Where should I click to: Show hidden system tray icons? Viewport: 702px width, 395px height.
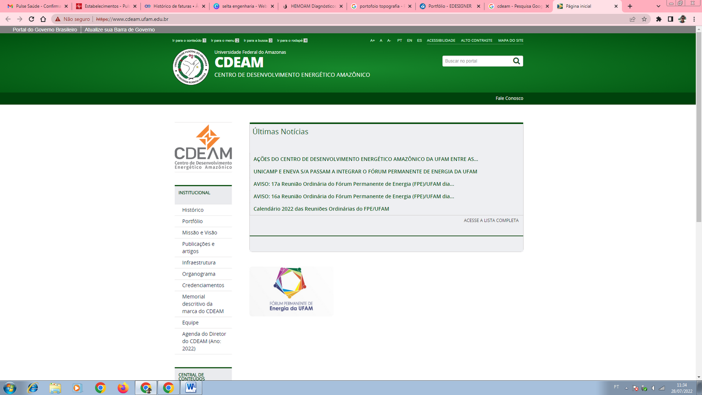[626, 388]
